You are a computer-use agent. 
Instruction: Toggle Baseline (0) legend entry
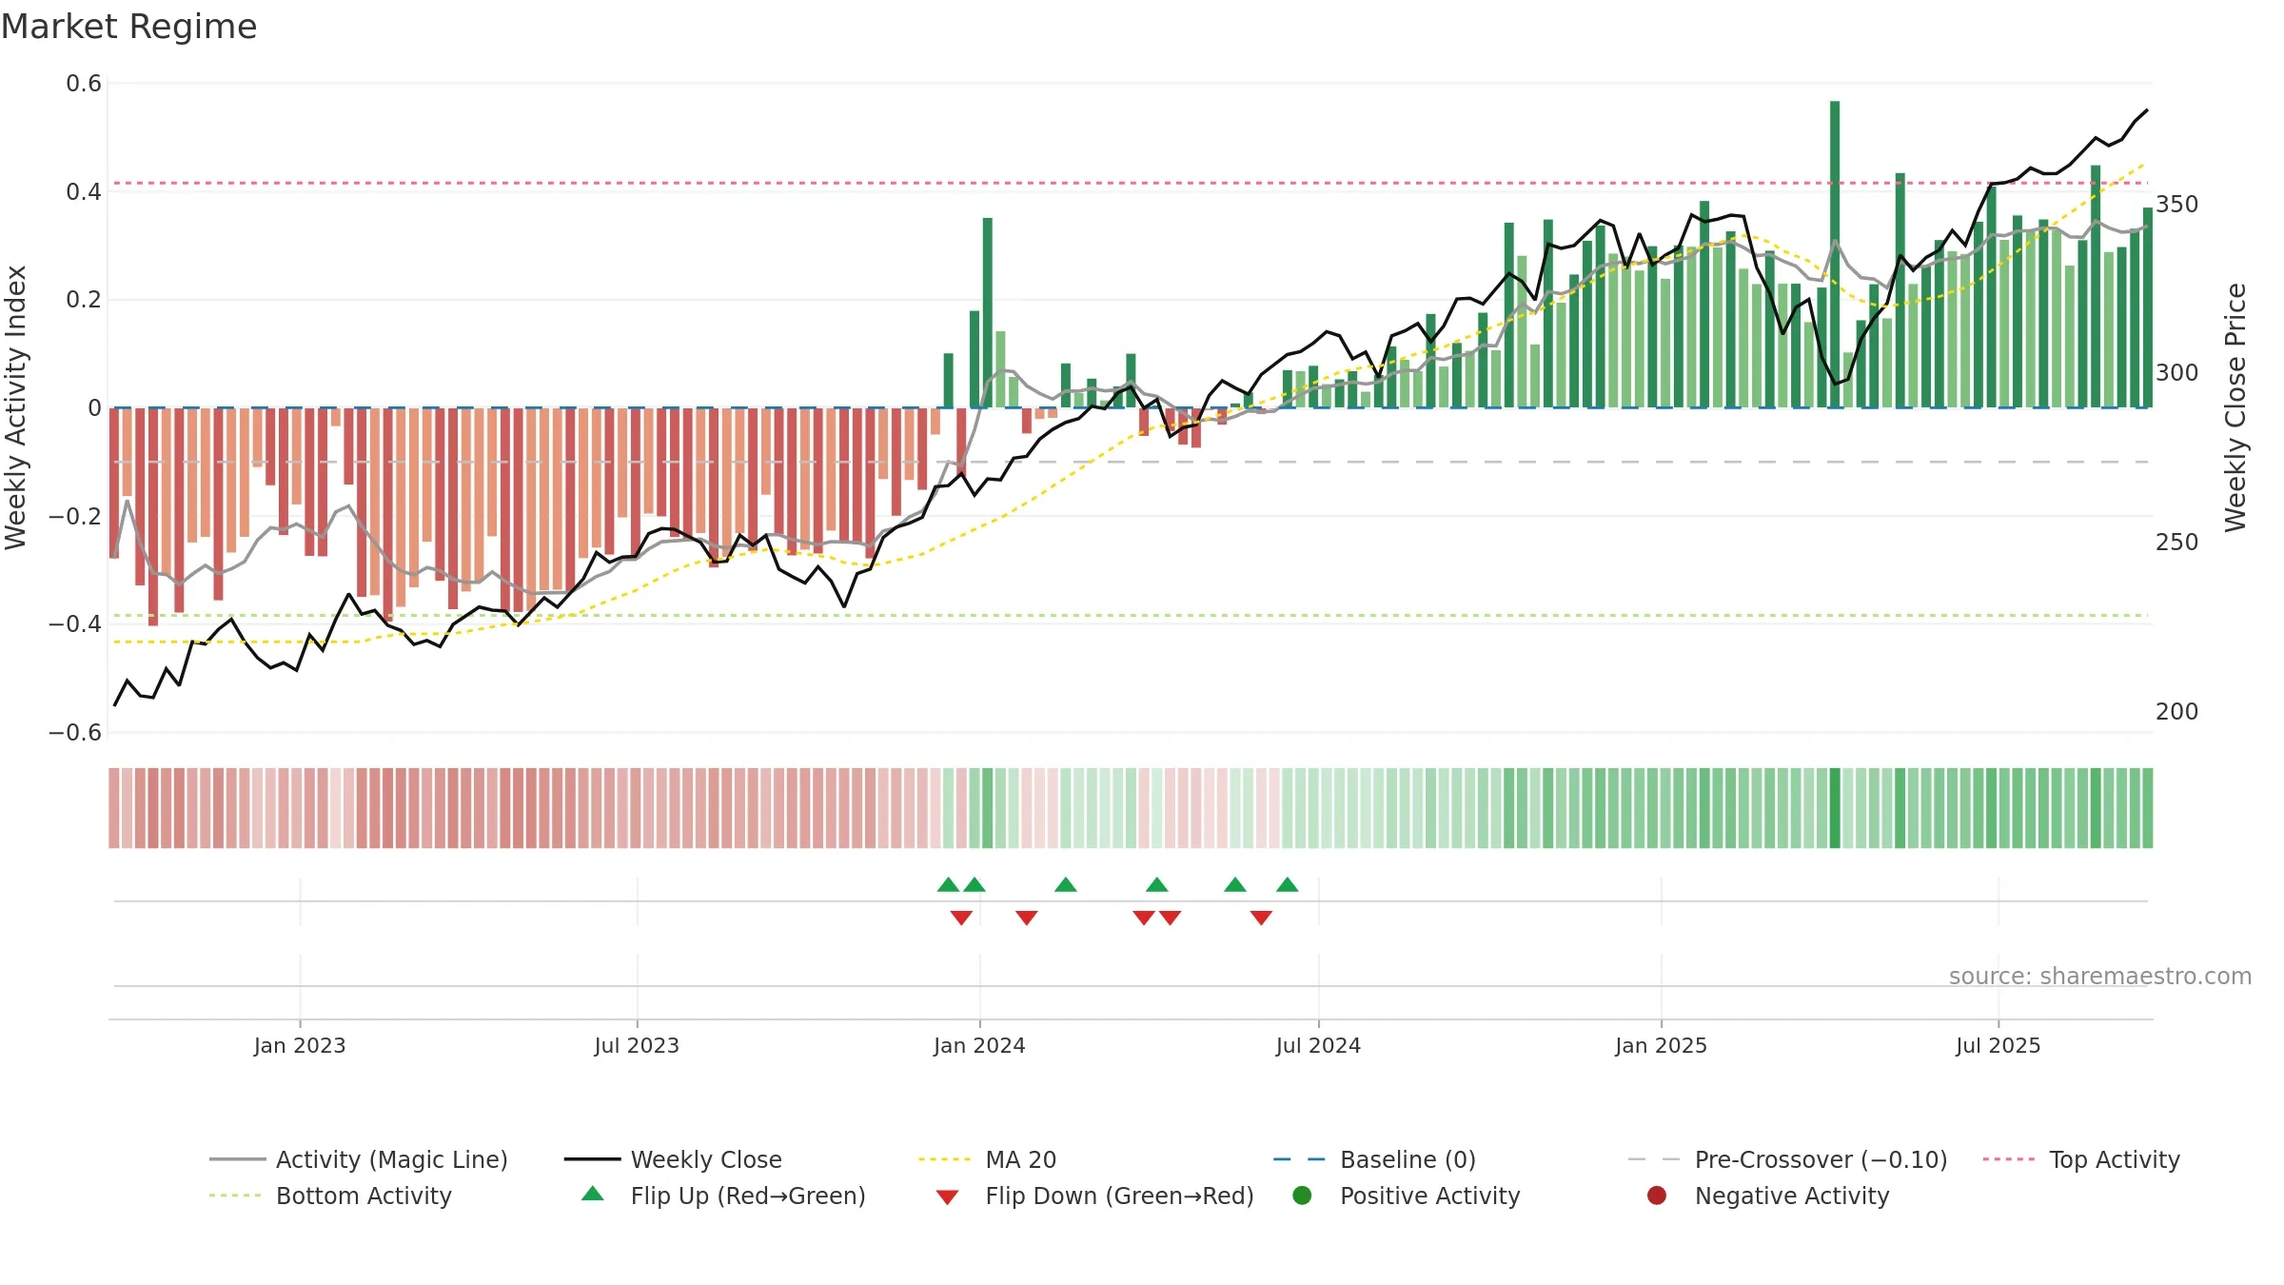tap(1374, 1159)
